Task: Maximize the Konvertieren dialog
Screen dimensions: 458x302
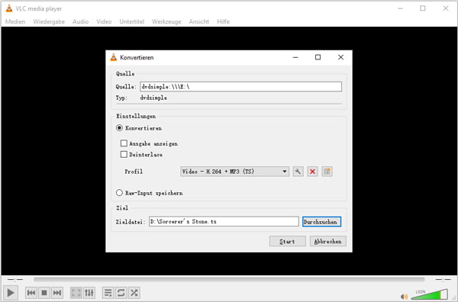Action: (318, 57)
